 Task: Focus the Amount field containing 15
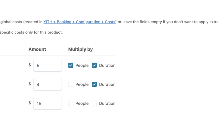47,103
